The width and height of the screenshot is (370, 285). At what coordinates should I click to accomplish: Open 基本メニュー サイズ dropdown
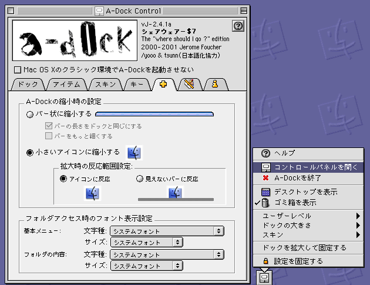click(x=147, y=242)
